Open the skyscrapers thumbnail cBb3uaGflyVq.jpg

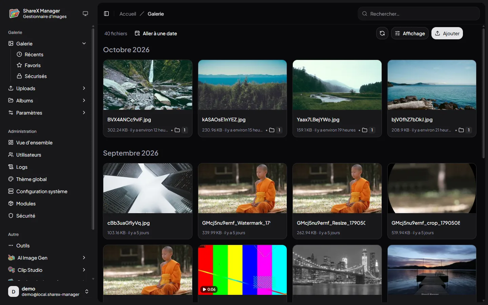tap(148, 188)
